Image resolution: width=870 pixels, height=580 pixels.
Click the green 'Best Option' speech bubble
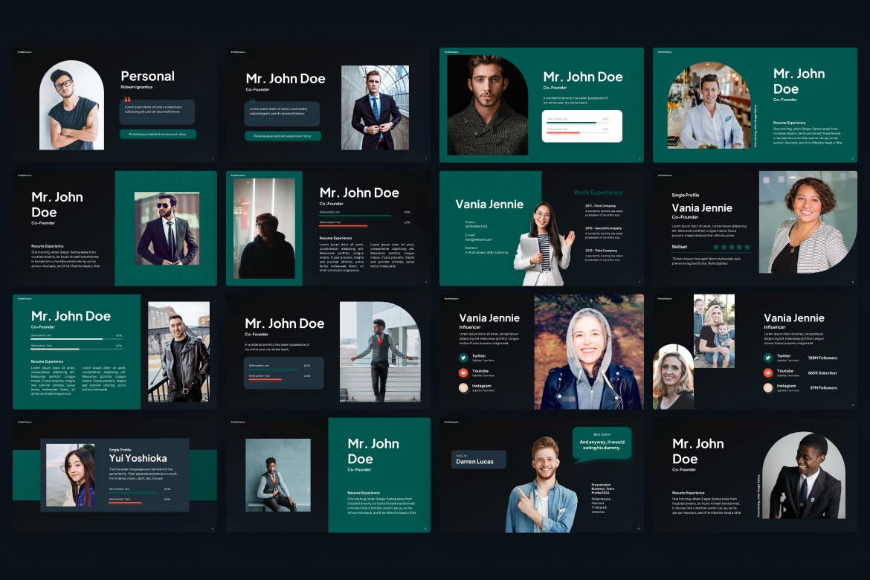pos(602,442)
